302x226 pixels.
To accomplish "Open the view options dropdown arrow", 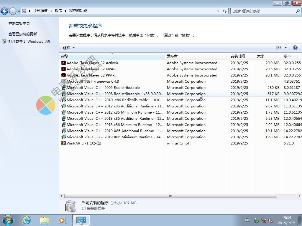I will pos(285,48).
